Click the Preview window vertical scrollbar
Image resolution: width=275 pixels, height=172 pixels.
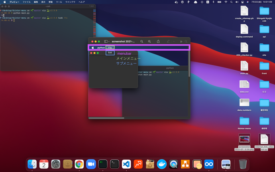click(x=189, y=64)
